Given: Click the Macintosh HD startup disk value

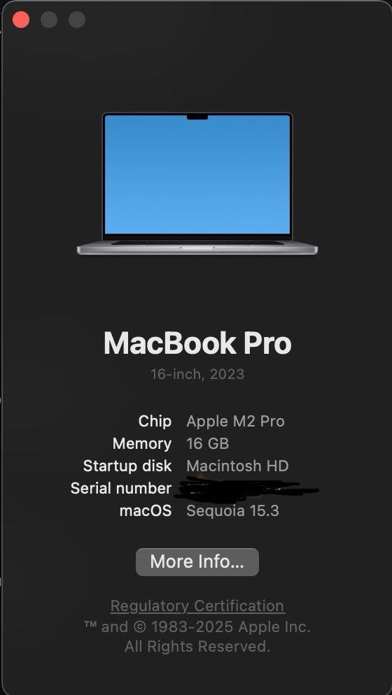Looking at the screenshot, I should pos(237,466).
